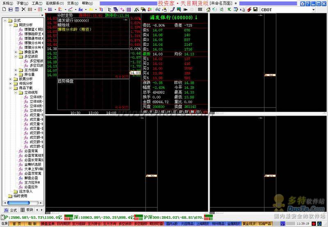Click the play arrow icon in the toolbar
The image size is (328, 227).
[185, 9]
